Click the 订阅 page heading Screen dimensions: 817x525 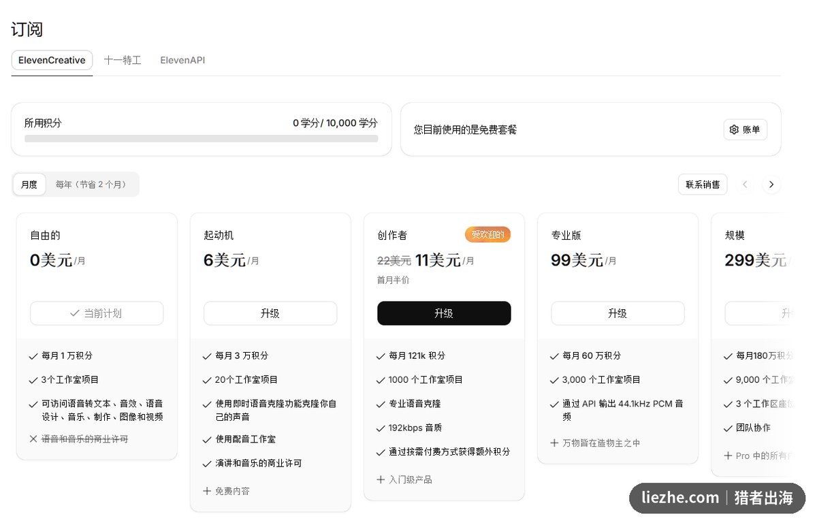27,29
